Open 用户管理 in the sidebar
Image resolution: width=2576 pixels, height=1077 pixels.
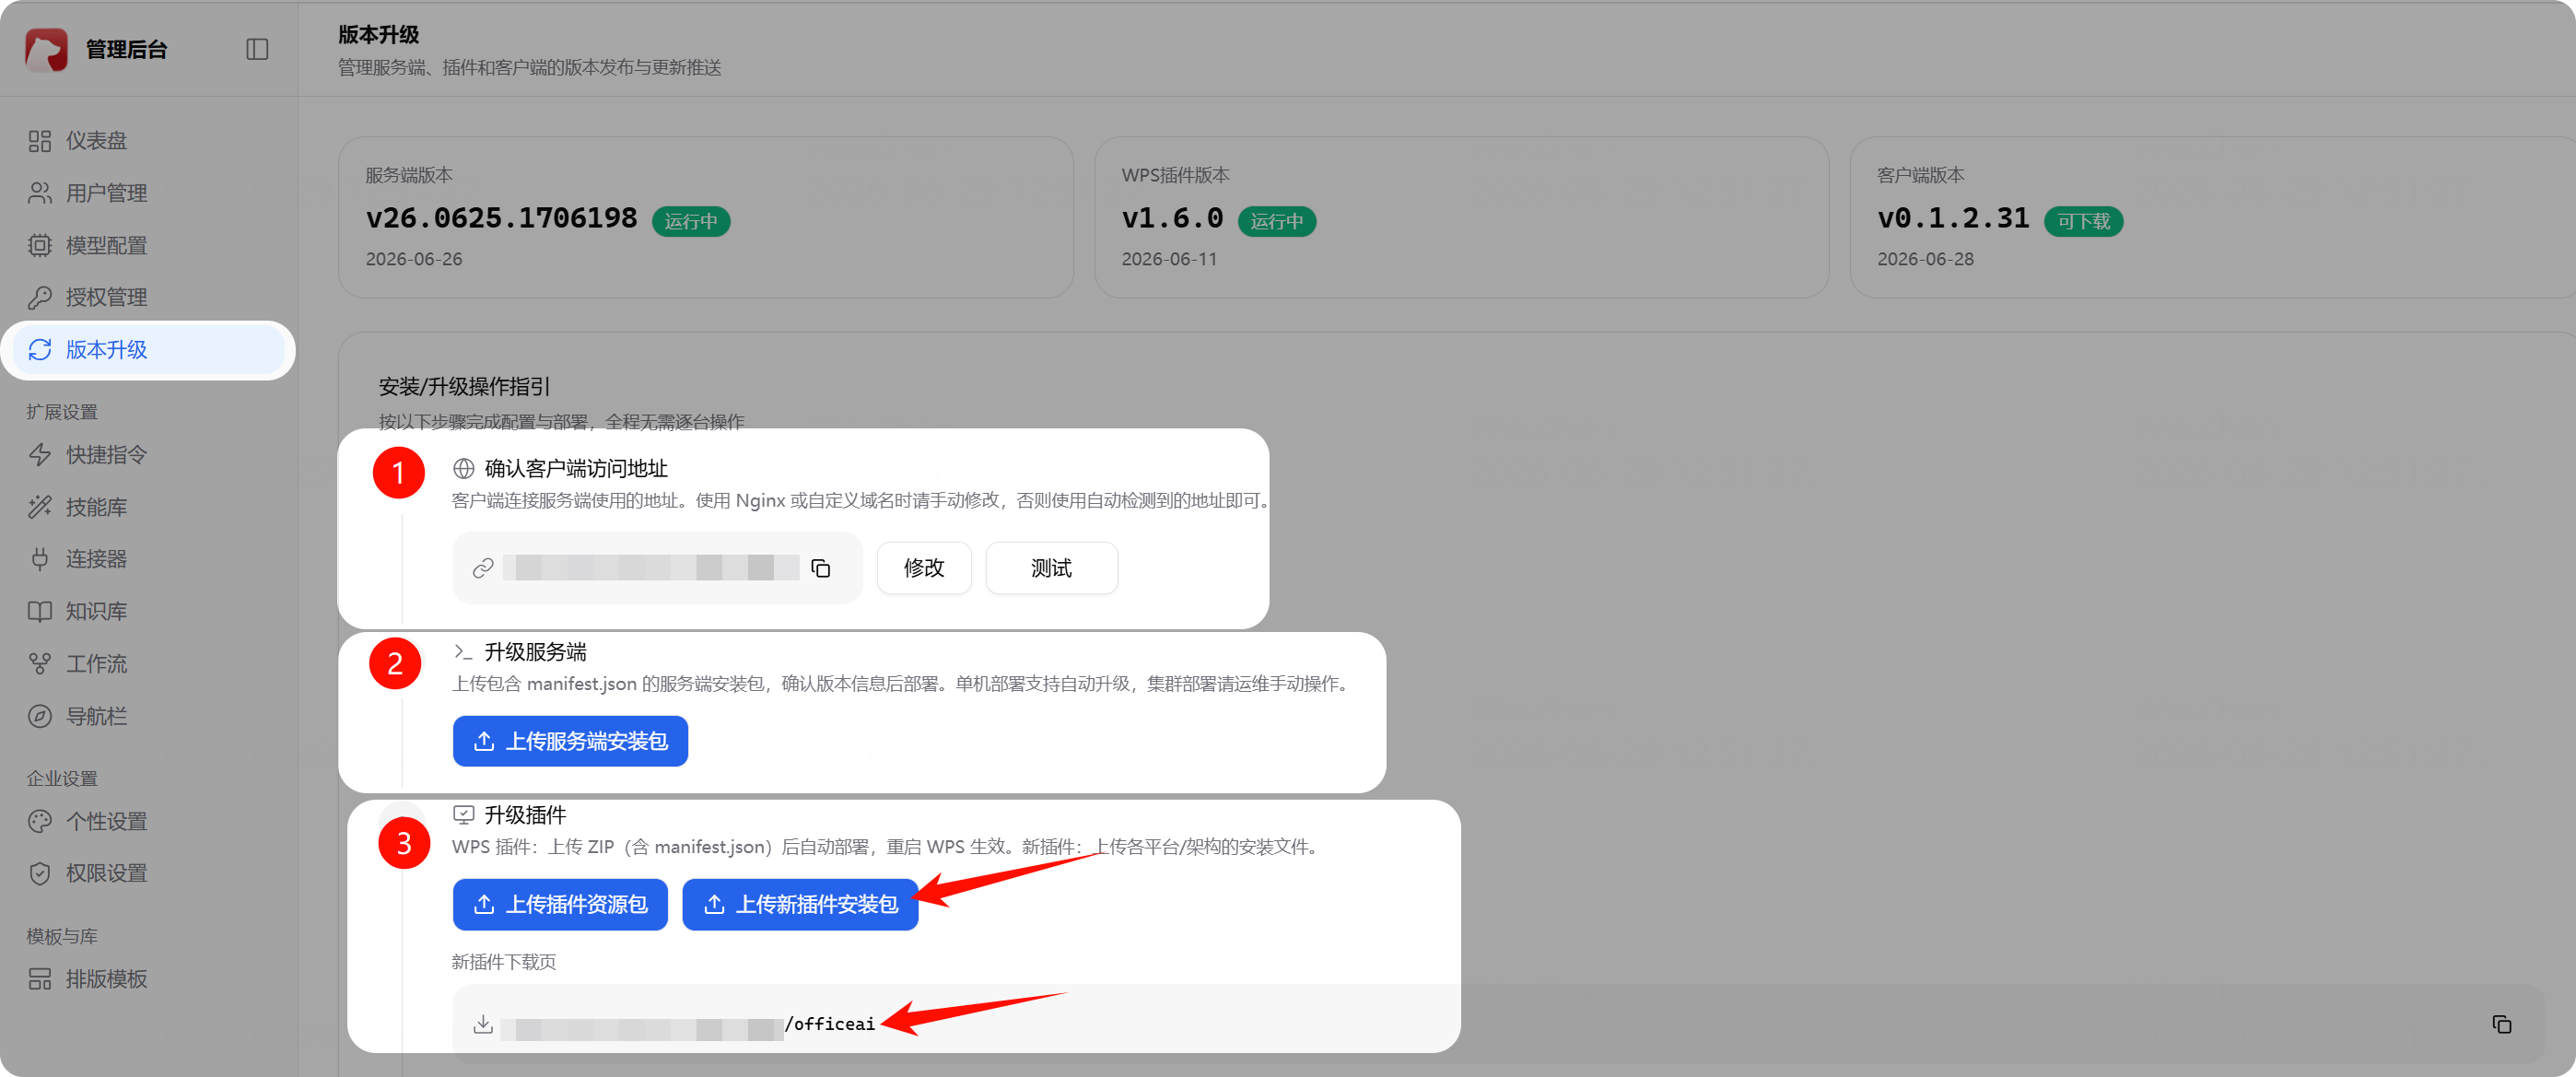tap(148, 193)
